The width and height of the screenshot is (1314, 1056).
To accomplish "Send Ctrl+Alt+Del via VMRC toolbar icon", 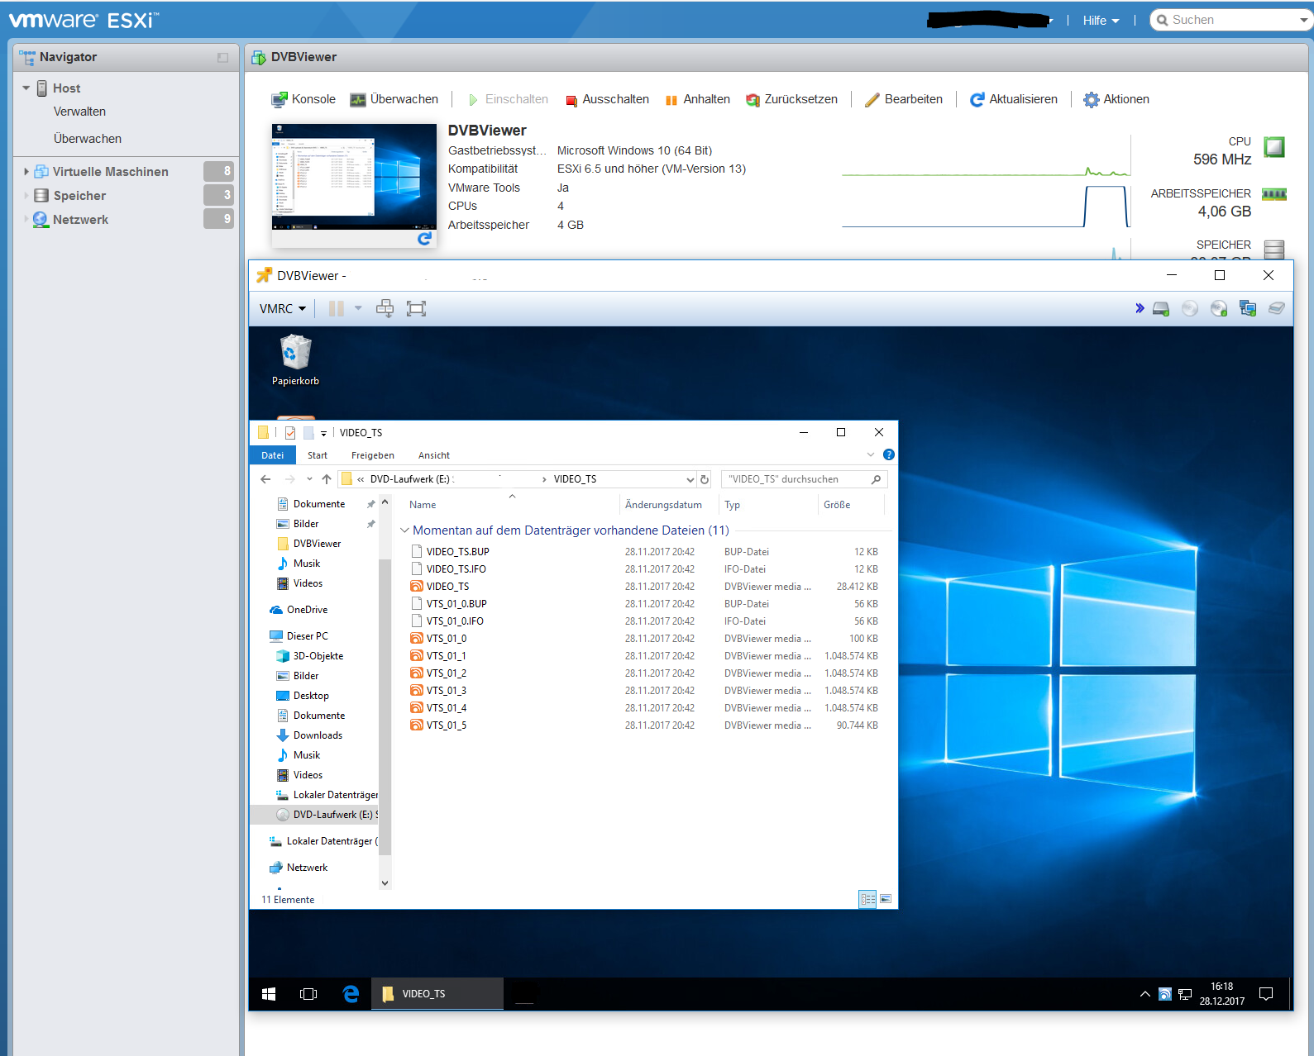I will (385, 308).
